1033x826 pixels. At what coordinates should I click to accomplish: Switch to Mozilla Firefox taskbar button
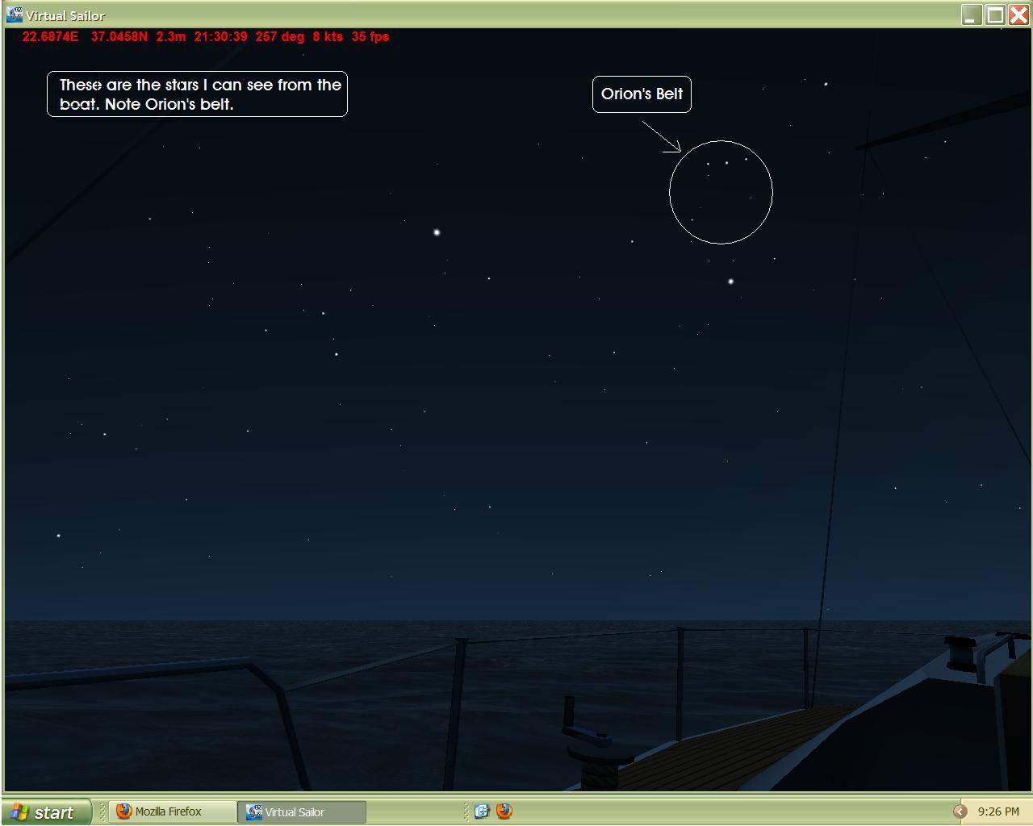pyautogui.click(x=173, y=811)
